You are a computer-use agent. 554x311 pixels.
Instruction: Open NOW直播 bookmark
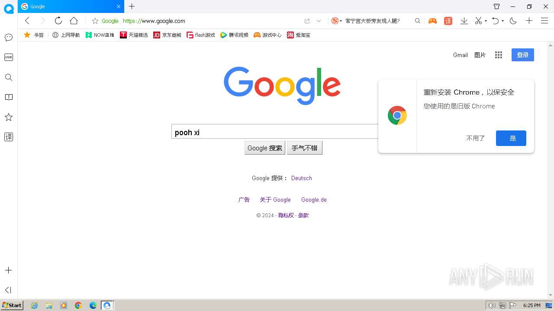(100, 35)
